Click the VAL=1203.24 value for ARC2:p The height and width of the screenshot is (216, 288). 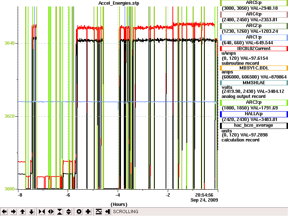pyautogui.click(x=264, y=31)
